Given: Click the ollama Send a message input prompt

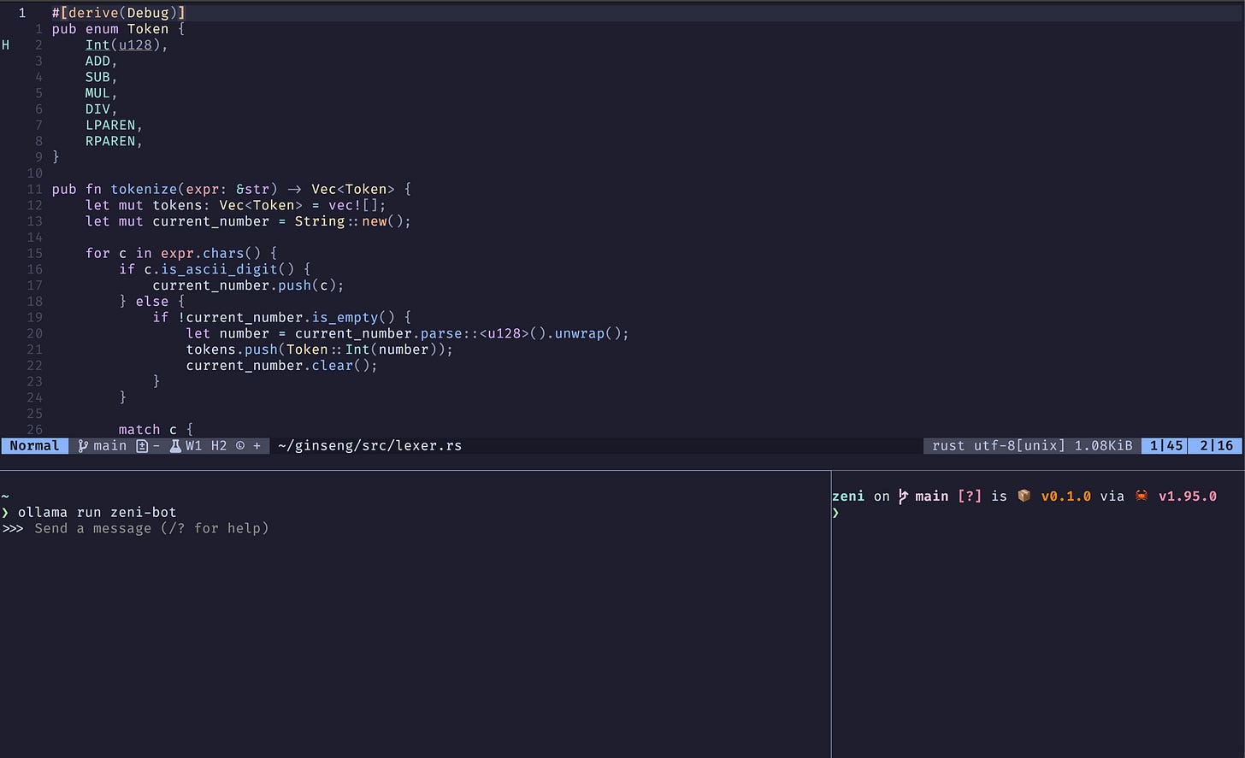Looking at the screenshot, I should tap(151, 529).
